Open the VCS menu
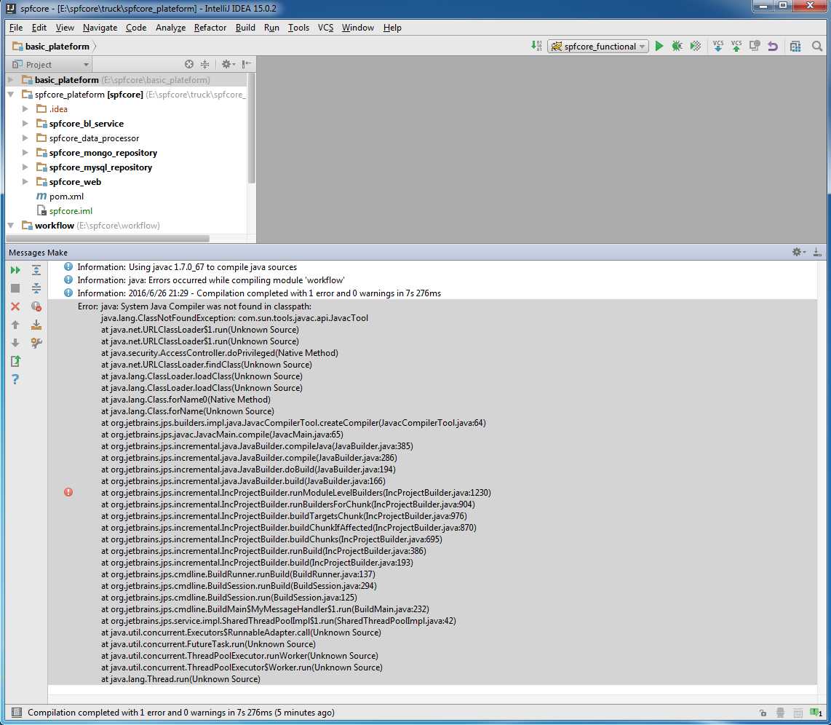831x725 pixels. point(325,28)
